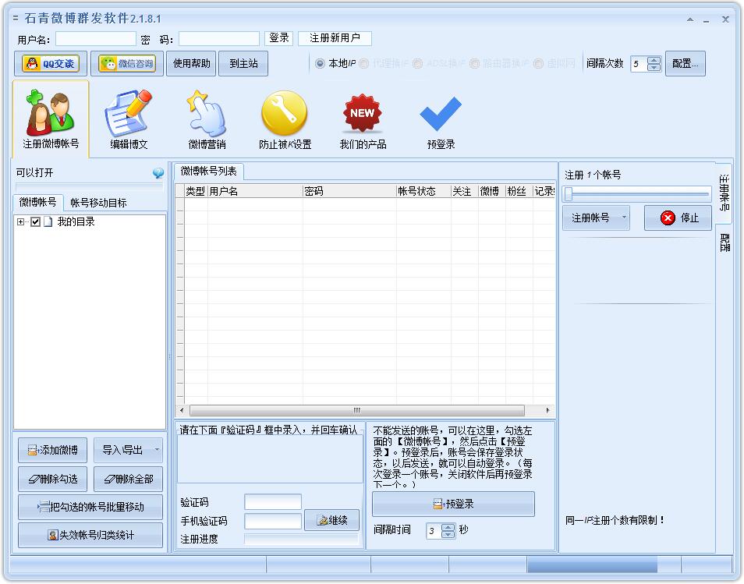Focus the 验证码 input field
The image size is (744, 584).
point(273,502)
